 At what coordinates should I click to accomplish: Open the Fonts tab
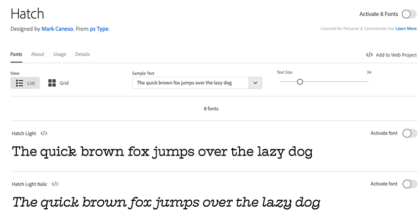tap(16, 54)
